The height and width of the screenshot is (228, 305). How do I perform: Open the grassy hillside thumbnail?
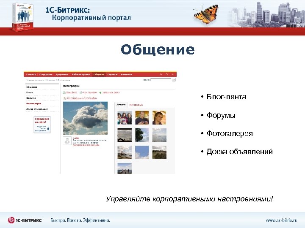coord(159,152)
